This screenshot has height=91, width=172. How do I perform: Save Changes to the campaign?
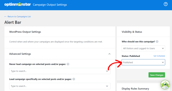157,75
